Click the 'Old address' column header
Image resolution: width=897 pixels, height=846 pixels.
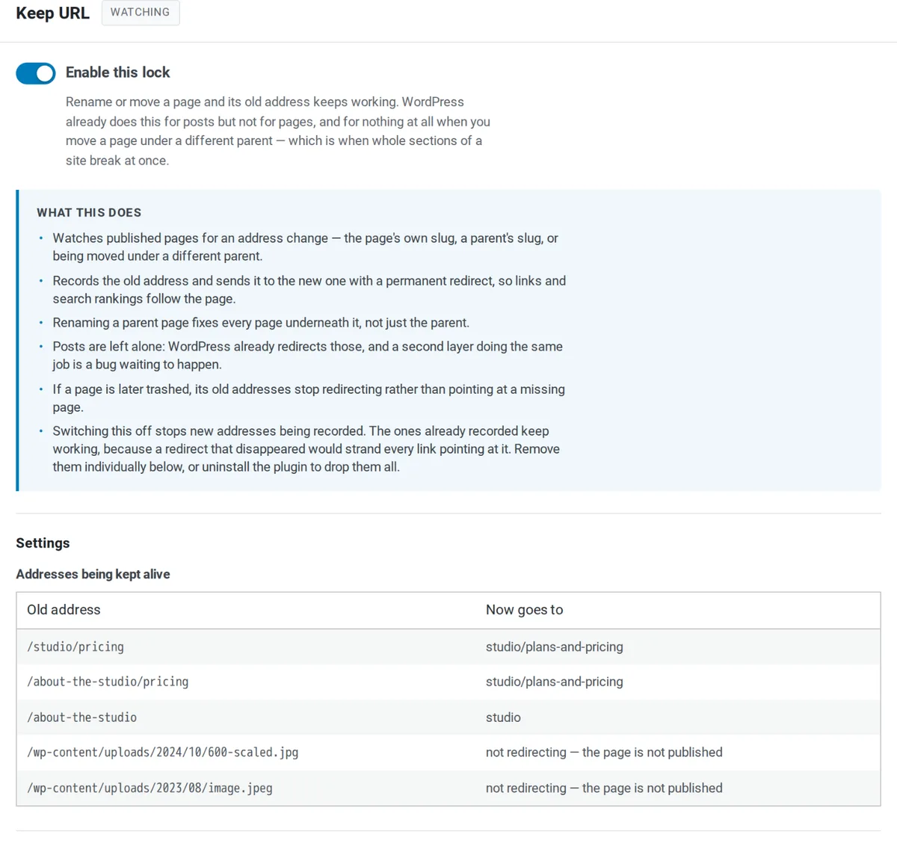point(64,610)
